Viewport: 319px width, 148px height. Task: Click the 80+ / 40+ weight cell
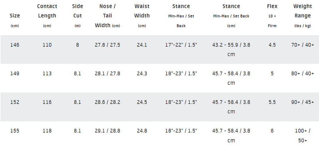302,74
